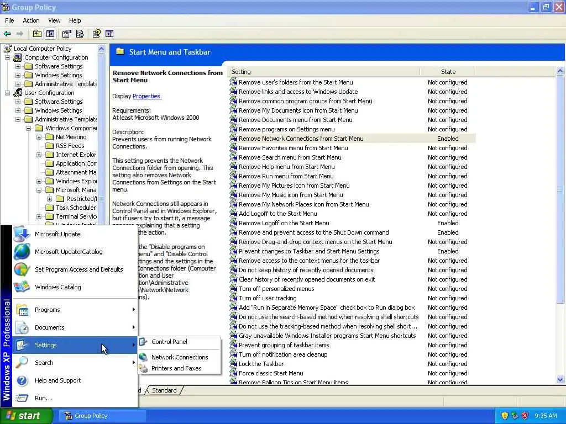Open Search submenu in Start menu
The height and width of the screenshot is (424, 566).
[75, 363]
